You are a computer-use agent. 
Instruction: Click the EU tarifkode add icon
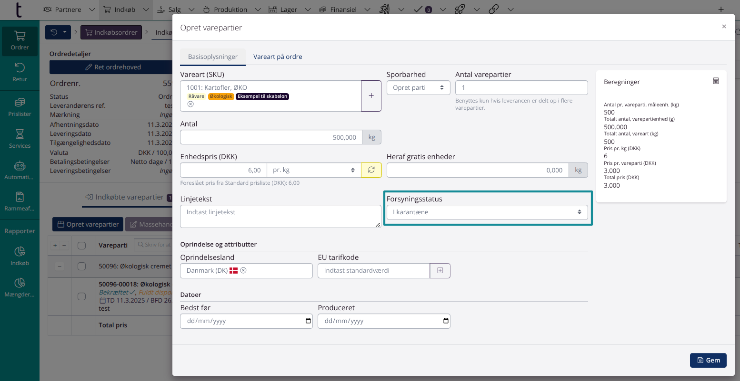click(x=440, y=270)
